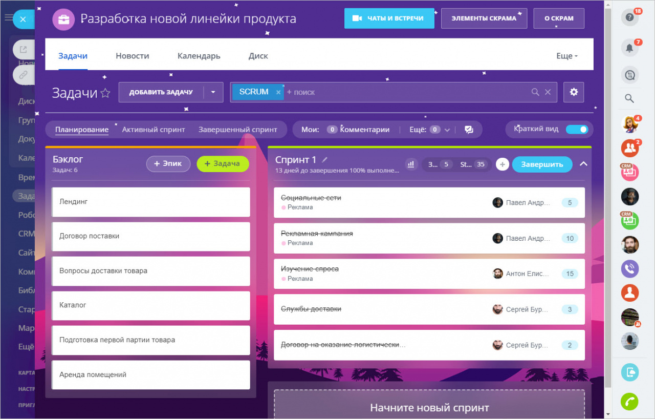The height and width of the screenshot is (419, 655).
Task: Open the sprint burndown chart icon
Action: (410, 164)
